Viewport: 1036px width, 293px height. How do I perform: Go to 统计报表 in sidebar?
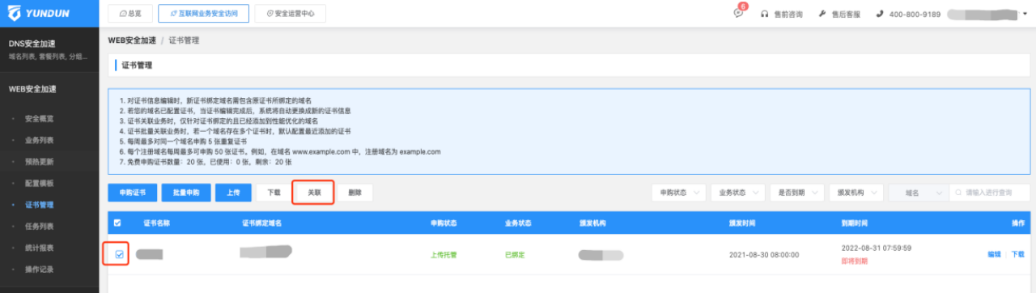pyautogui.click(x=39, y=248)
